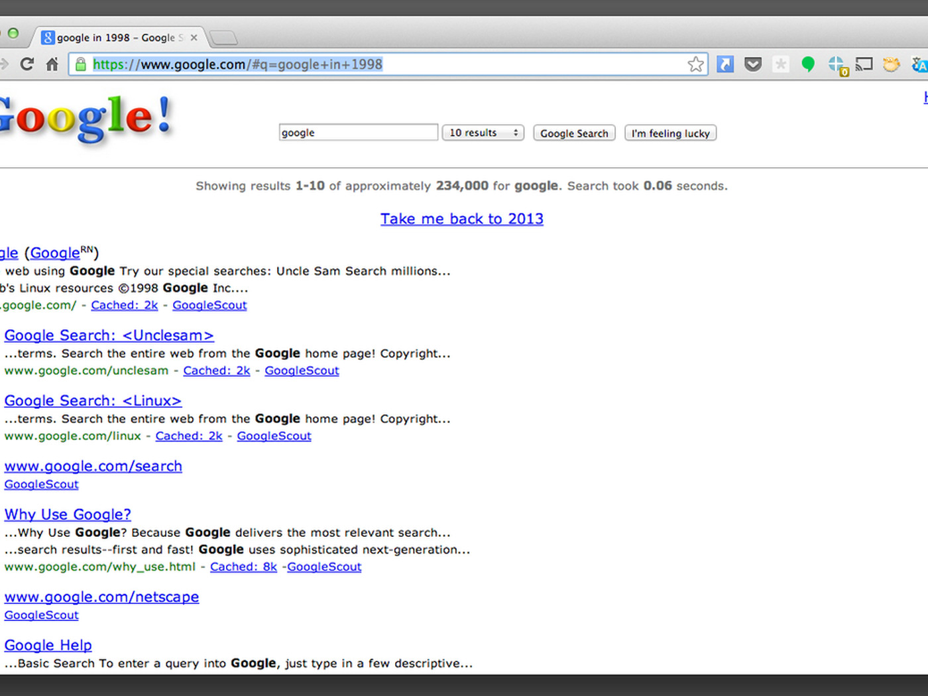Screen dimensions: 928x696
Task: Open 'Cached: 2k' for the unclesam result
Action: click(217, 371)
